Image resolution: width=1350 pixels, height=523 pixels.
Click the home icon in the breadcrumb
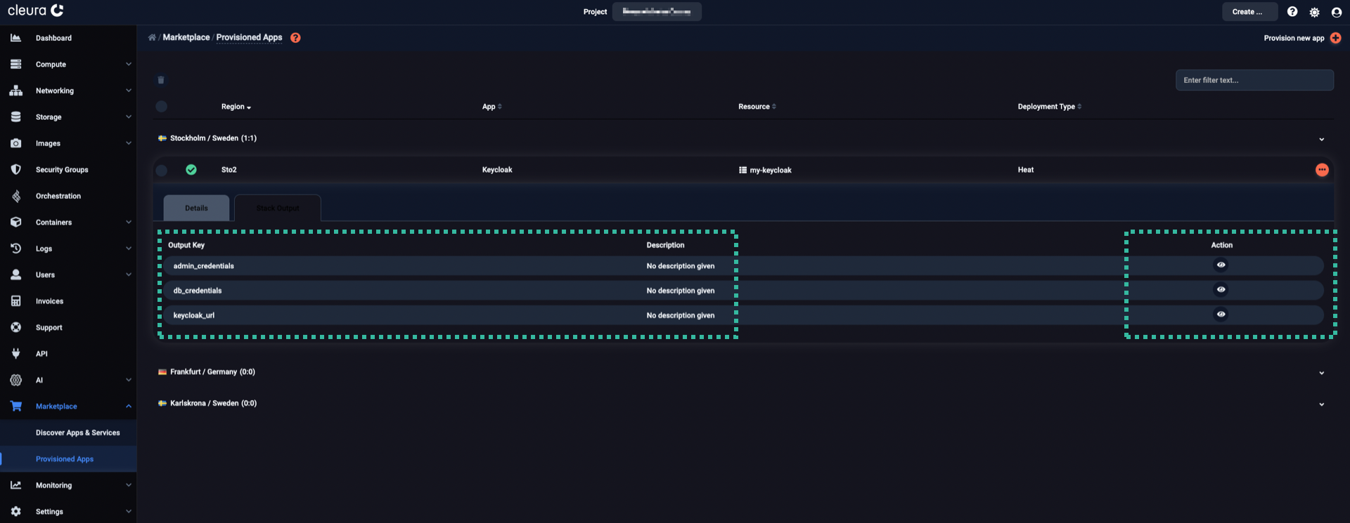tap(152, 38)
